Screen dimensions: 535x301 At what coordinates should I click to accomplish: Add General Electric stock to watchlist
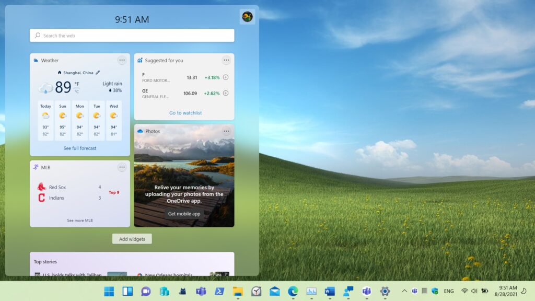(226, 93)
